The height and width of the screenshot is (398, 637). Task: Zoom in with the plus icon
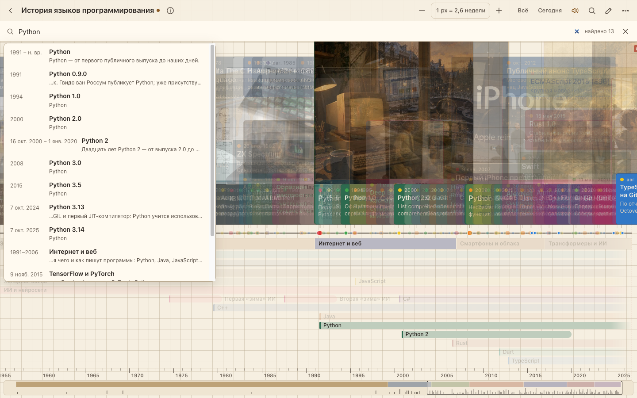[x=499, y=11]
